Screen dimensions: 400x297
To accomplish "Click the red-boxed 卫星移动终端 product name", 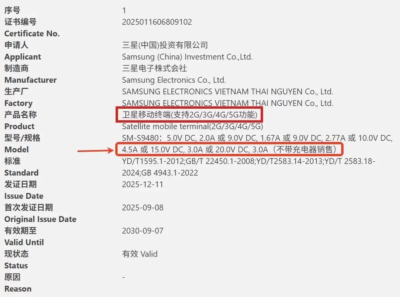I will (x=189, y=115).
